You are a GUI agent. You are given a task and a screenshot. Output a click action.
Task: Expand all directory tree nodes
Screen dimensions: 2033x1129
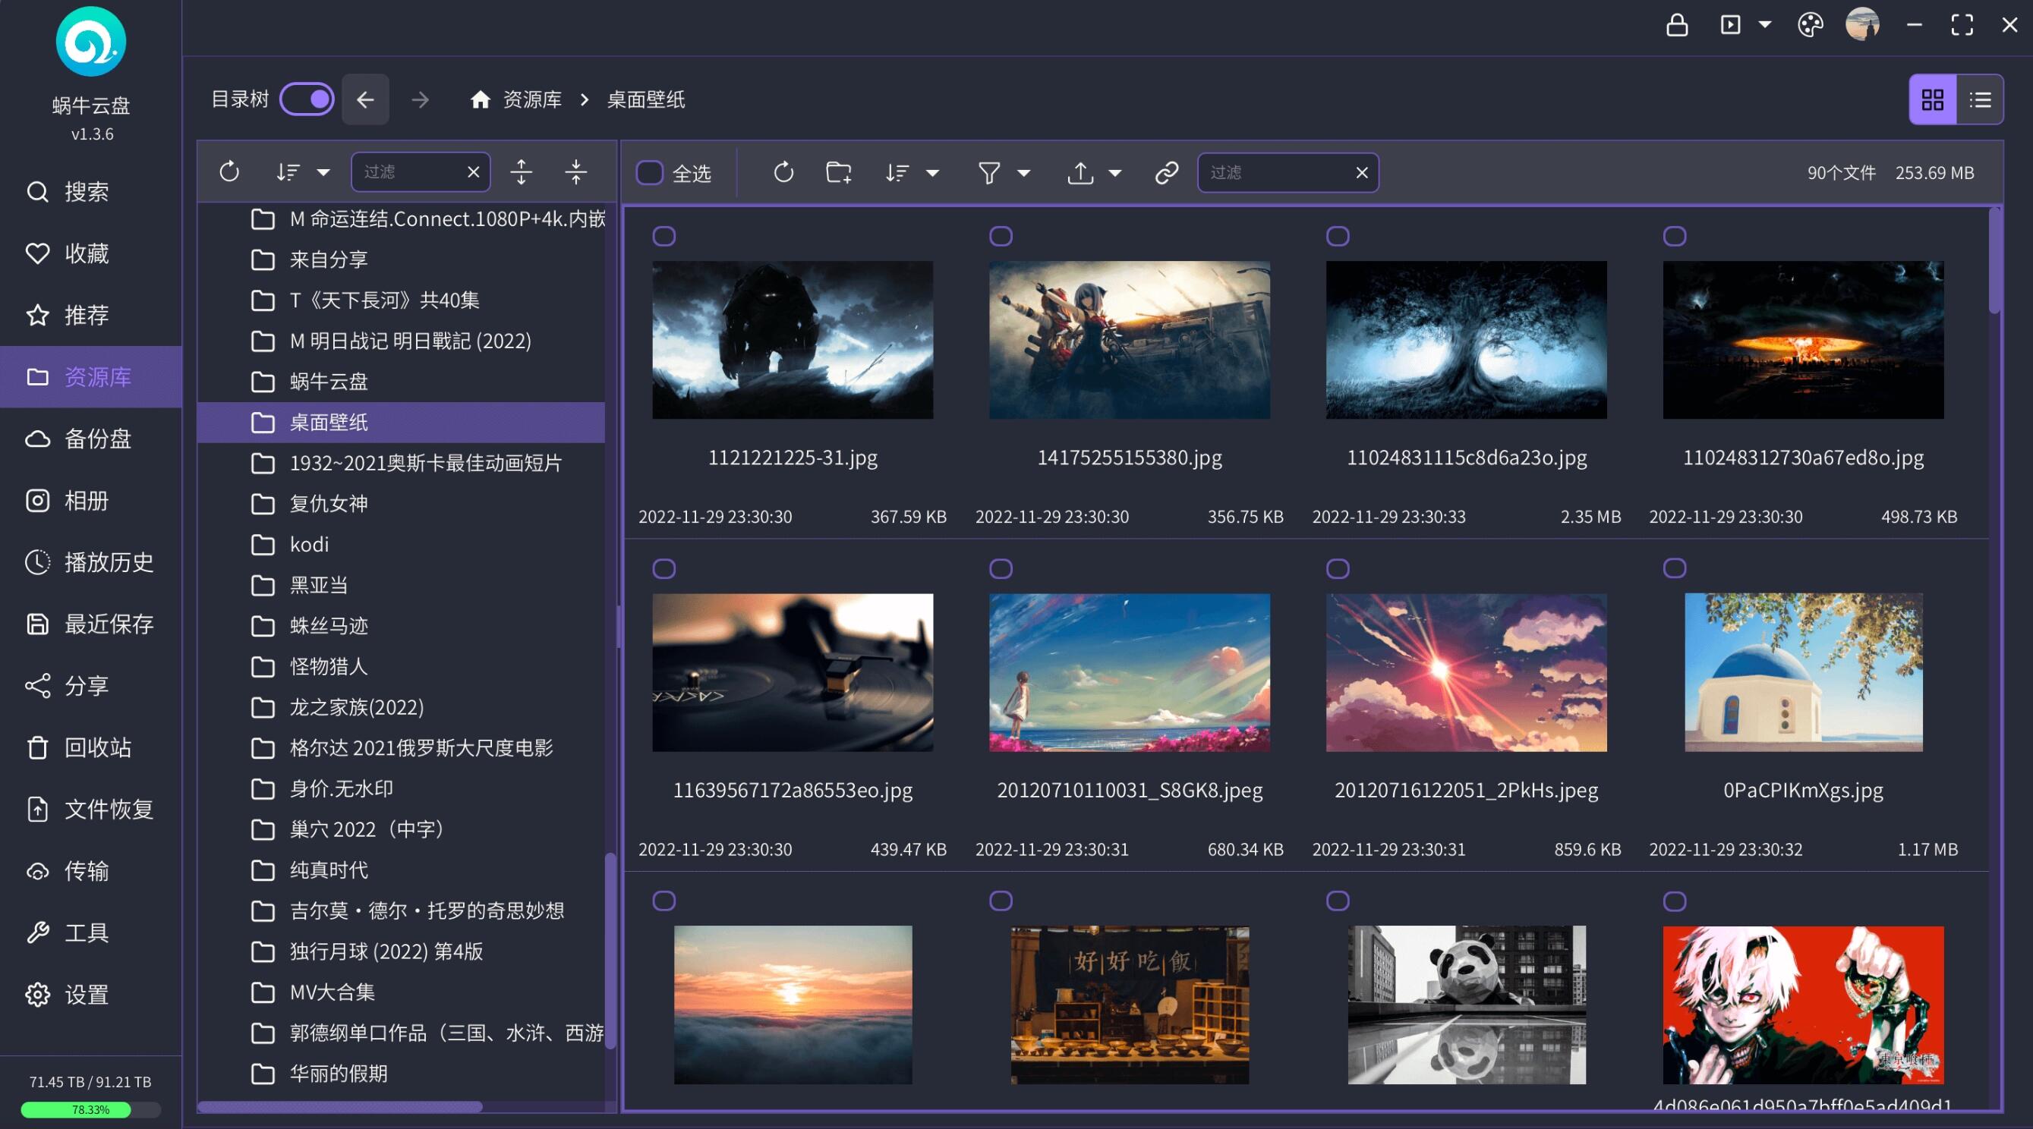[521, 171]
